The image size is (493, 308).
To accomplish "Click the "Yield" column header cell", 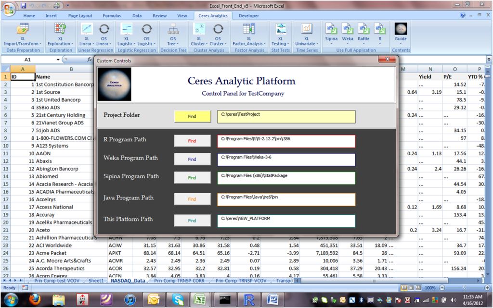I will [x=430, y=76].
